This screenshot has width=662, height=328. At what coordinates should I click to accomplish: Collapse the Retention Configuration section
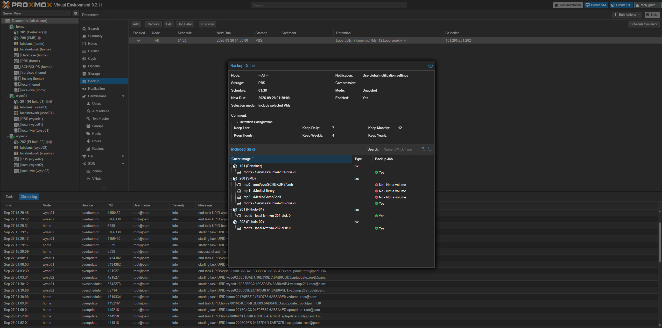click(x=237, y=122)
